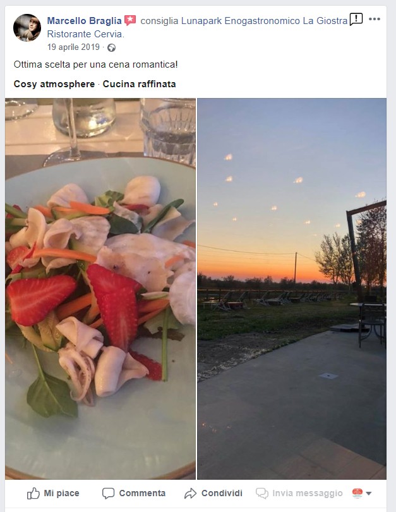Open the strawberry squid salad photo
Screen dimensions: 396x512
pos(100,289)
